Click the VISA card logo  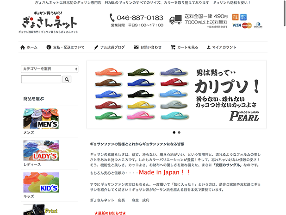click(237, 25)
